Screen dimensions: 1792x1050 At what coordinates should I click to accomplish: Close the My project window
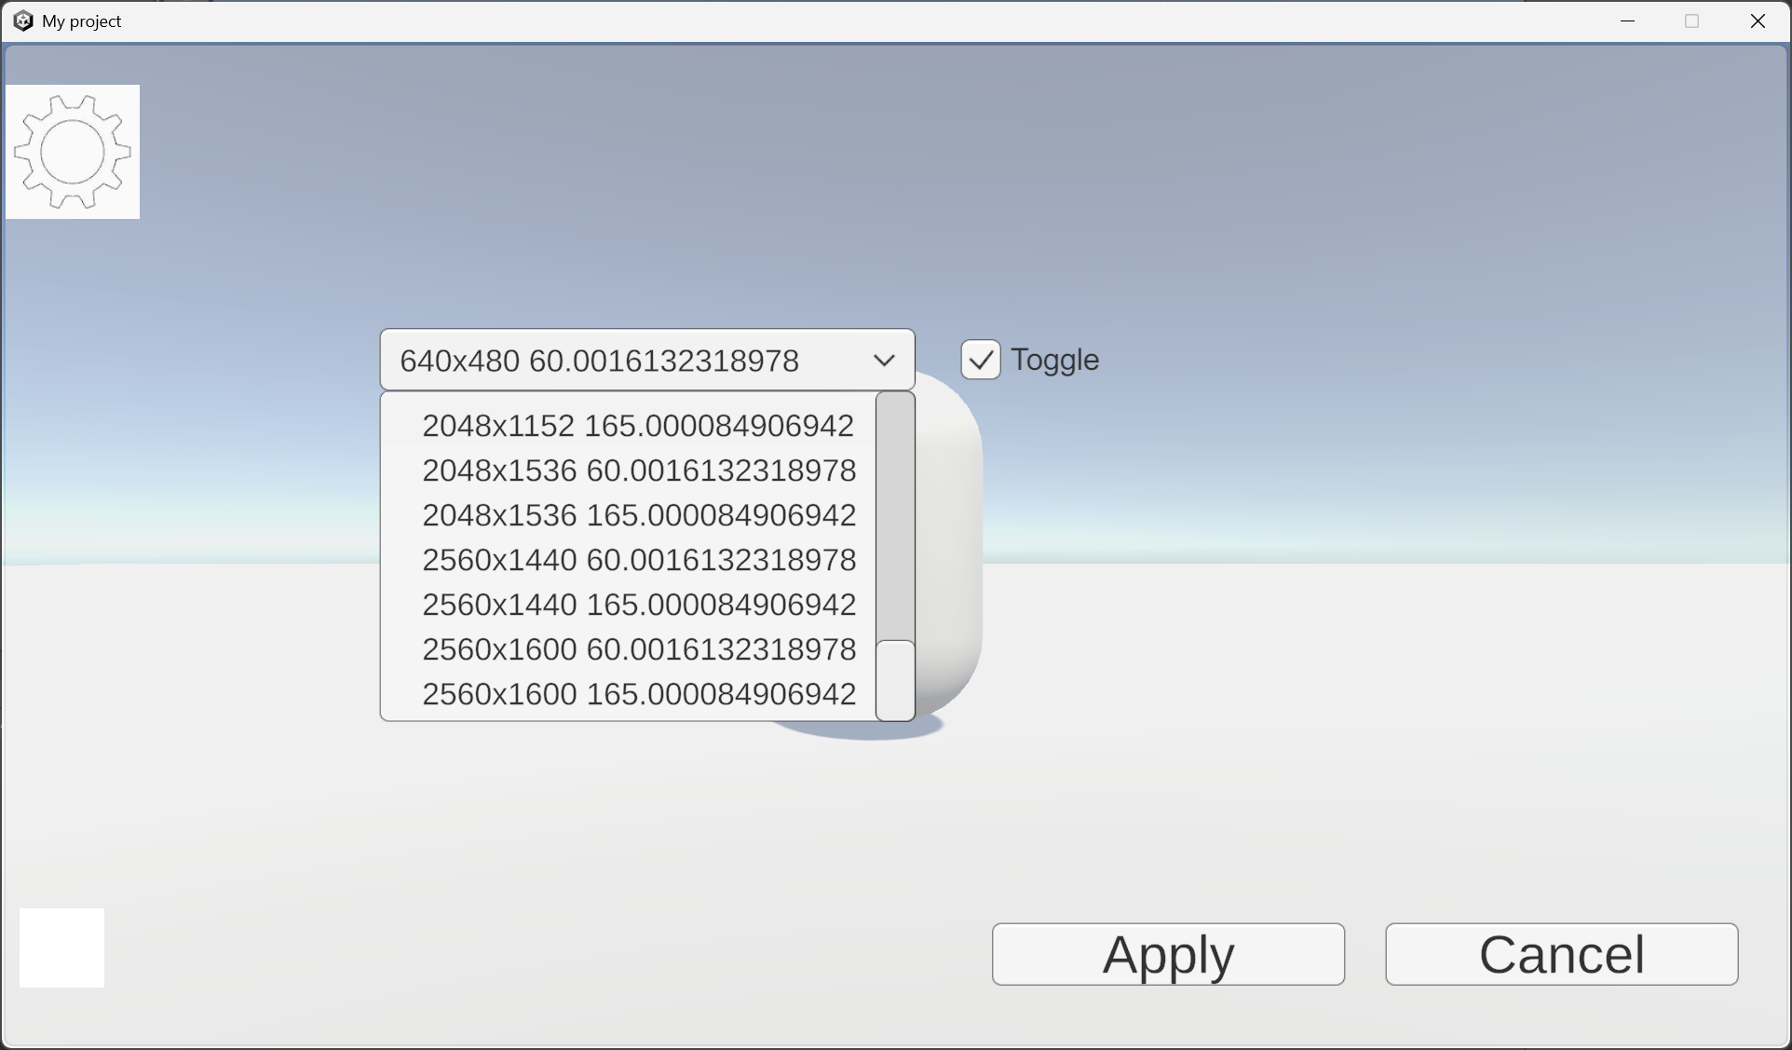(1758, 20)
